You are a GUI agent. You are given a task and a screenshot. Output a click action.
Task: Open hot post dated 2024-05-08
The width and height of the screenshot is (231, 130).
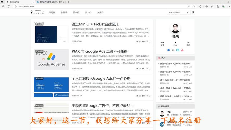176,88
